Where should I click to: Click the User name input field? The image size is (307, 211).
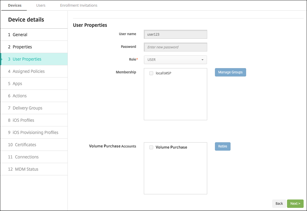click(x=175, y=34)
